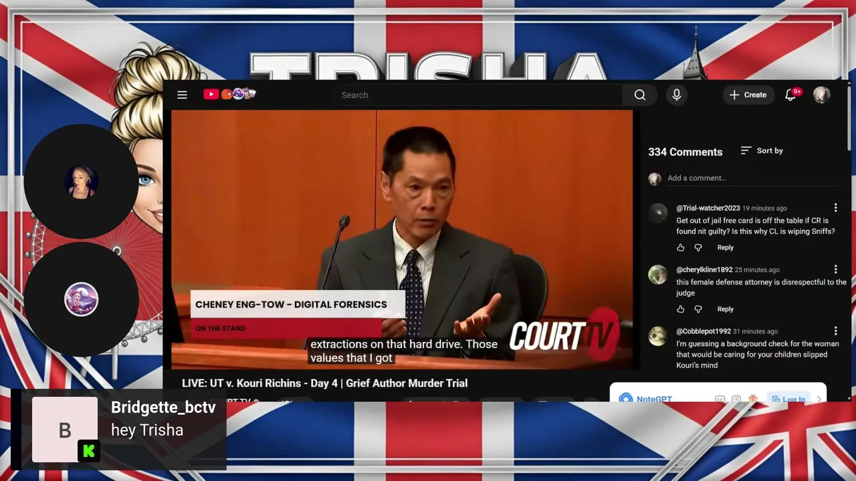Click your own avatar beside Add a comment
The image size is (856, 481).
[655, 179]
